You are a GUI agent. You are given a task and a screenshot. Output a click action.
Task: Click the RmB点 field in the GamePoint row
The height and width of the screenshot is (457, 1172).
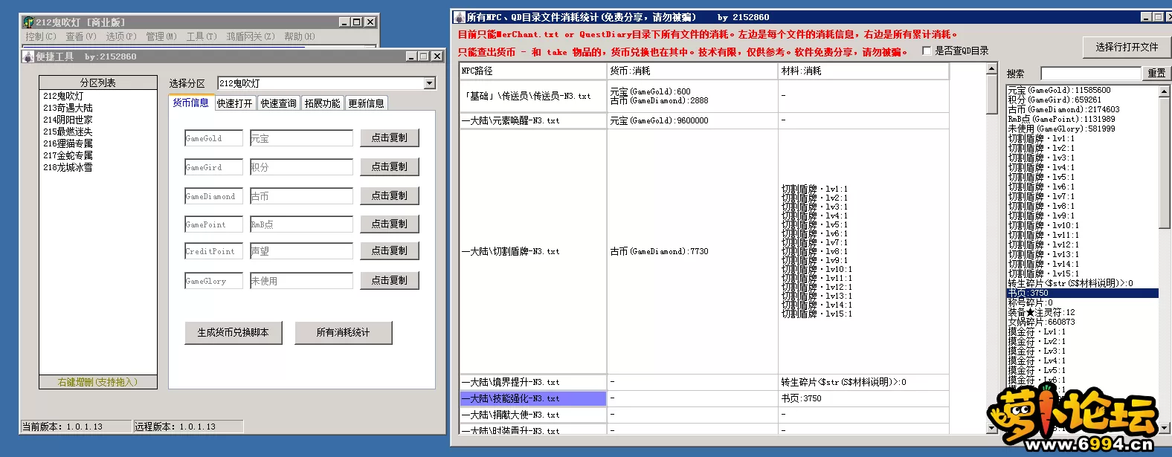[301, 224]
